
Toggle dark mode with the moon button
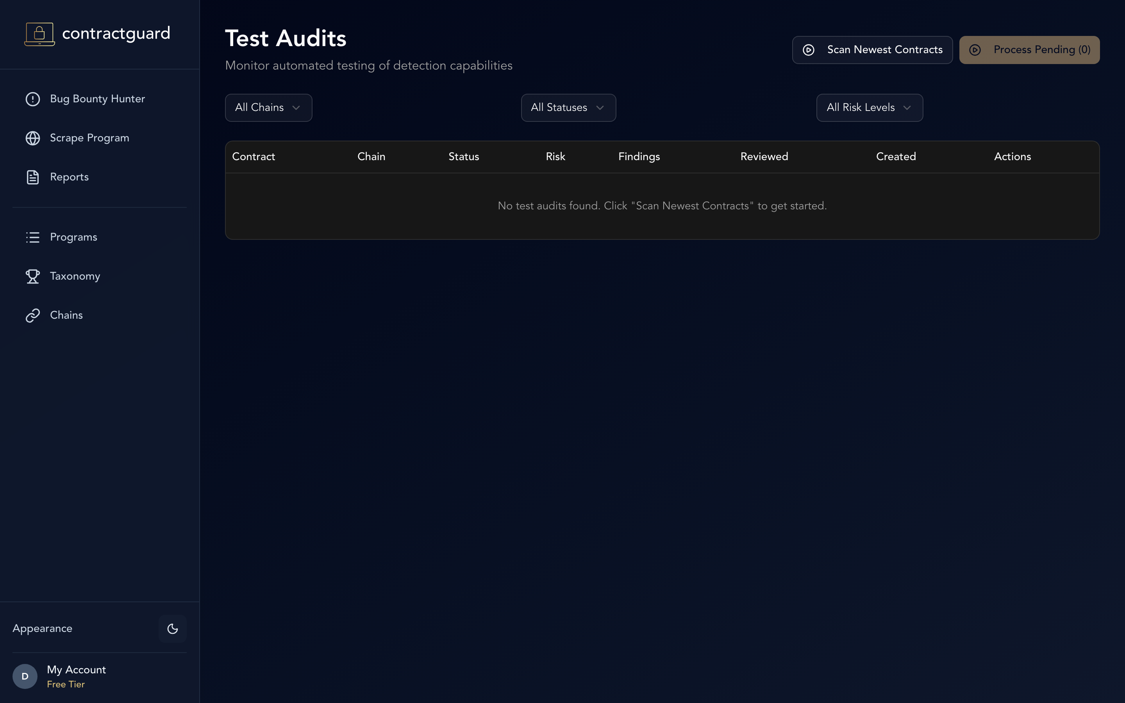(x=173, y=629)
